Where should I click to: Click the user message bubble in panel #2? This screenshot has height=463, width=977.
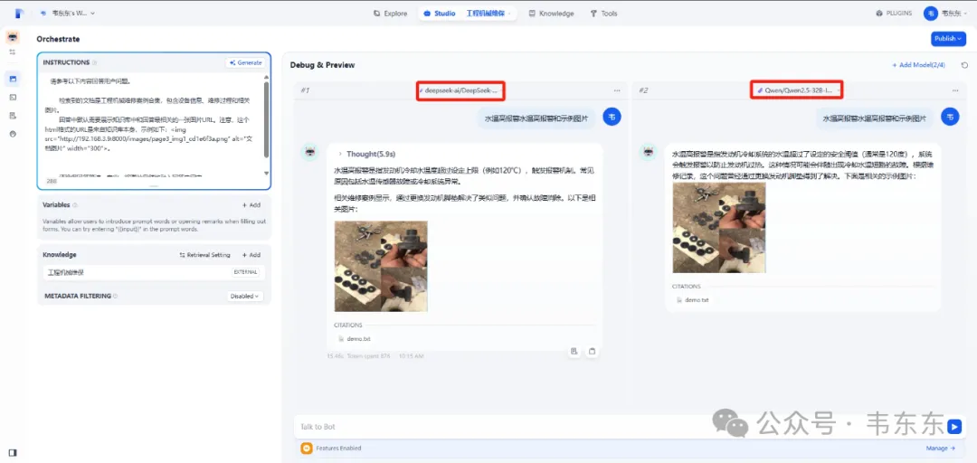pyautogui.click(x=874, y=118)
